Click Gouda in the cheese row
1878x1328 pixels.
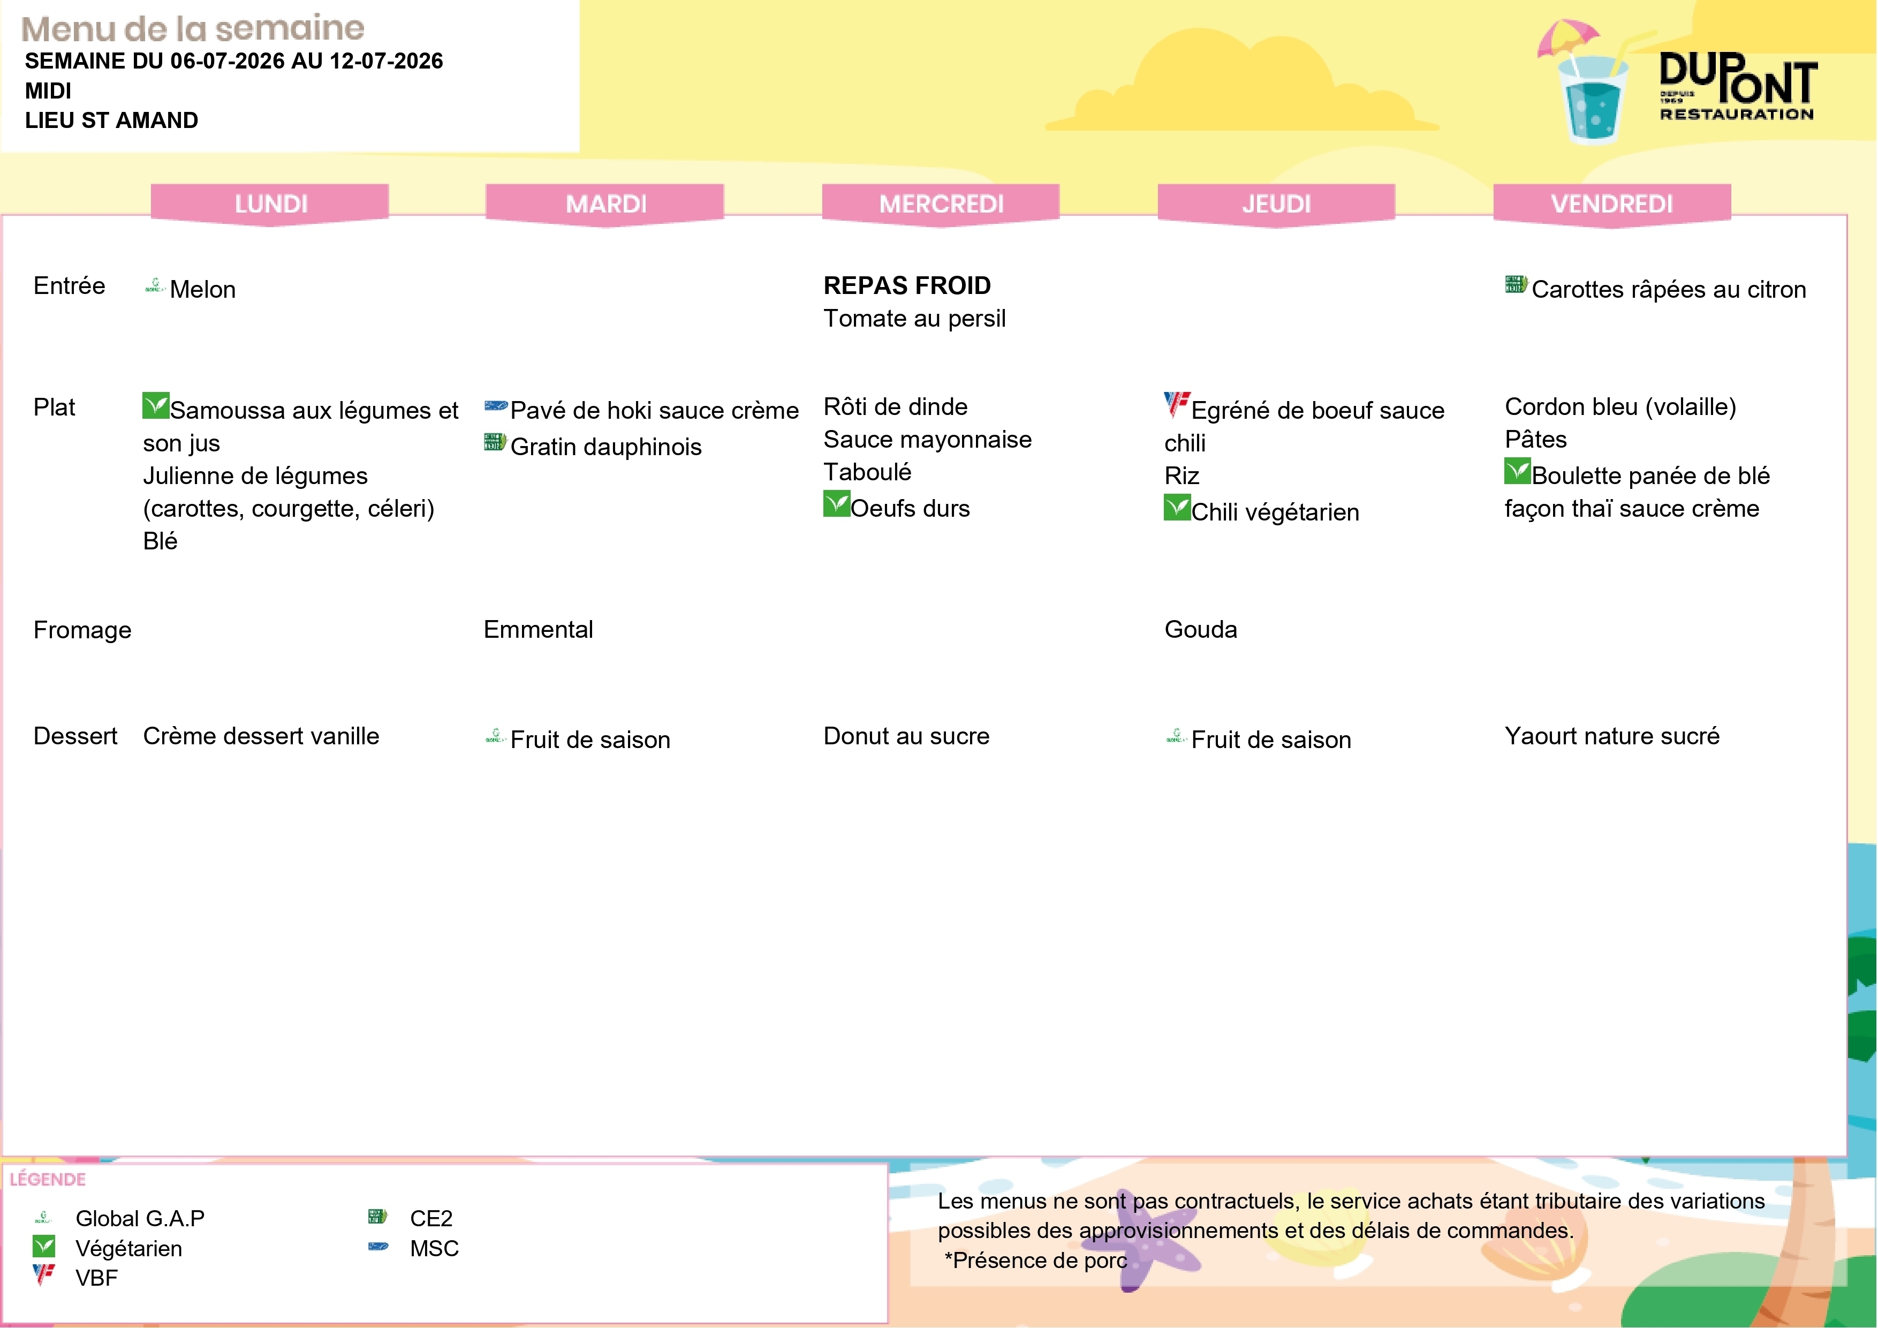point(1201,629)
